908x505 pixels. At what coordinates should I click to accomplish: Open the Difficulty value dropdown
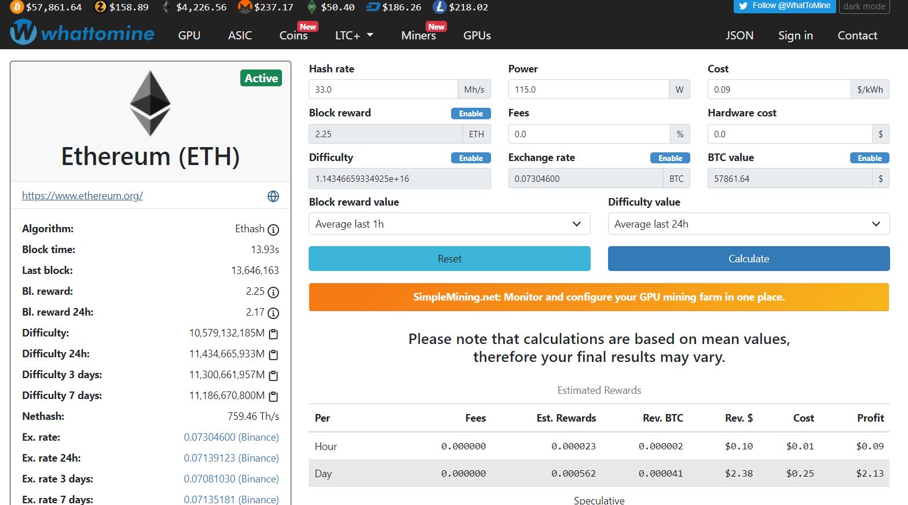click(749, 224)
